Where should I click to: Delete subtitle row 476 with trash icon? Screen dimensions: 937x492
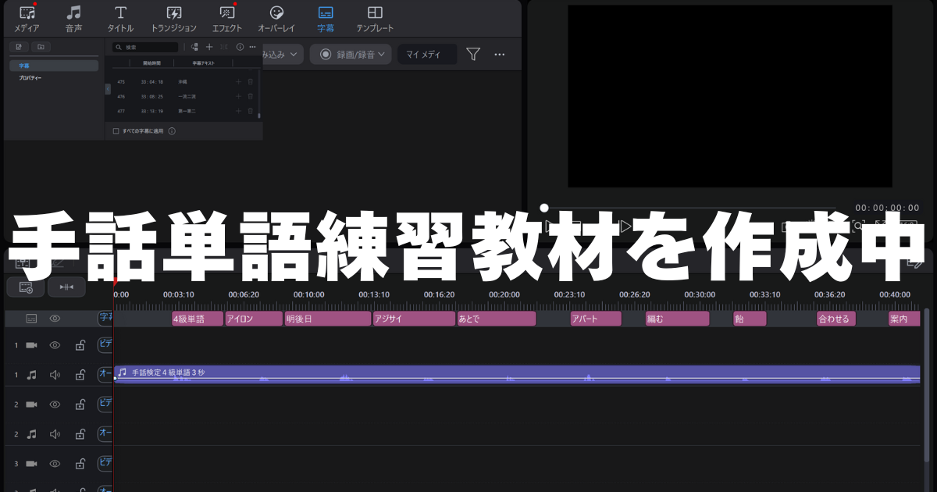tap(251, 96)
